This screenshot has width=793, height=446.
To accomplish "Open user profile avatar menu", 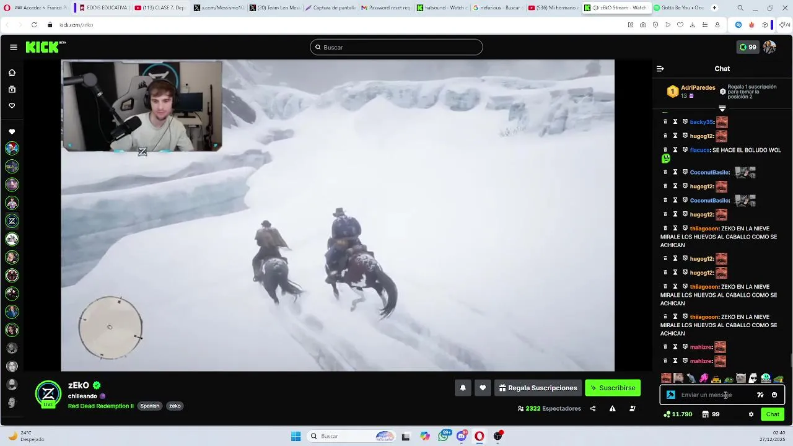I will [x=769, y=47].
